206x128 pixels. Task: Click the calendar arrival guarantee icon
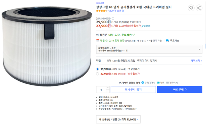click(98, 40)
